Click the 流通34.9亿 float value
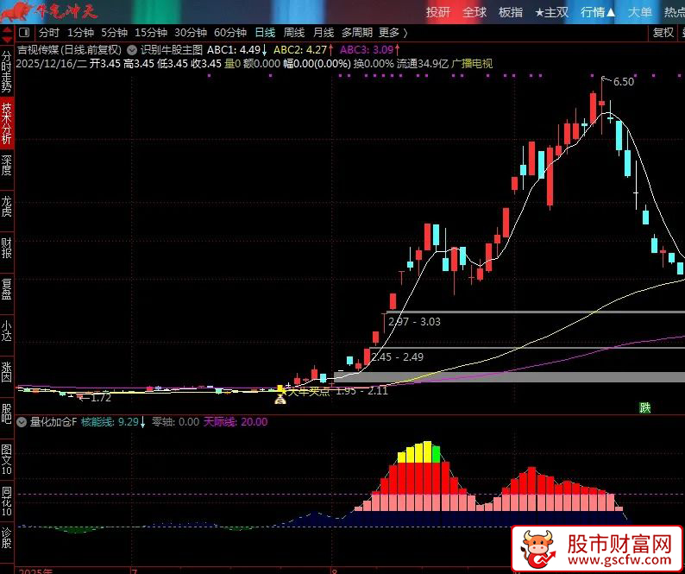The height and width of the screenshot is (574, 685). [423, 64]
